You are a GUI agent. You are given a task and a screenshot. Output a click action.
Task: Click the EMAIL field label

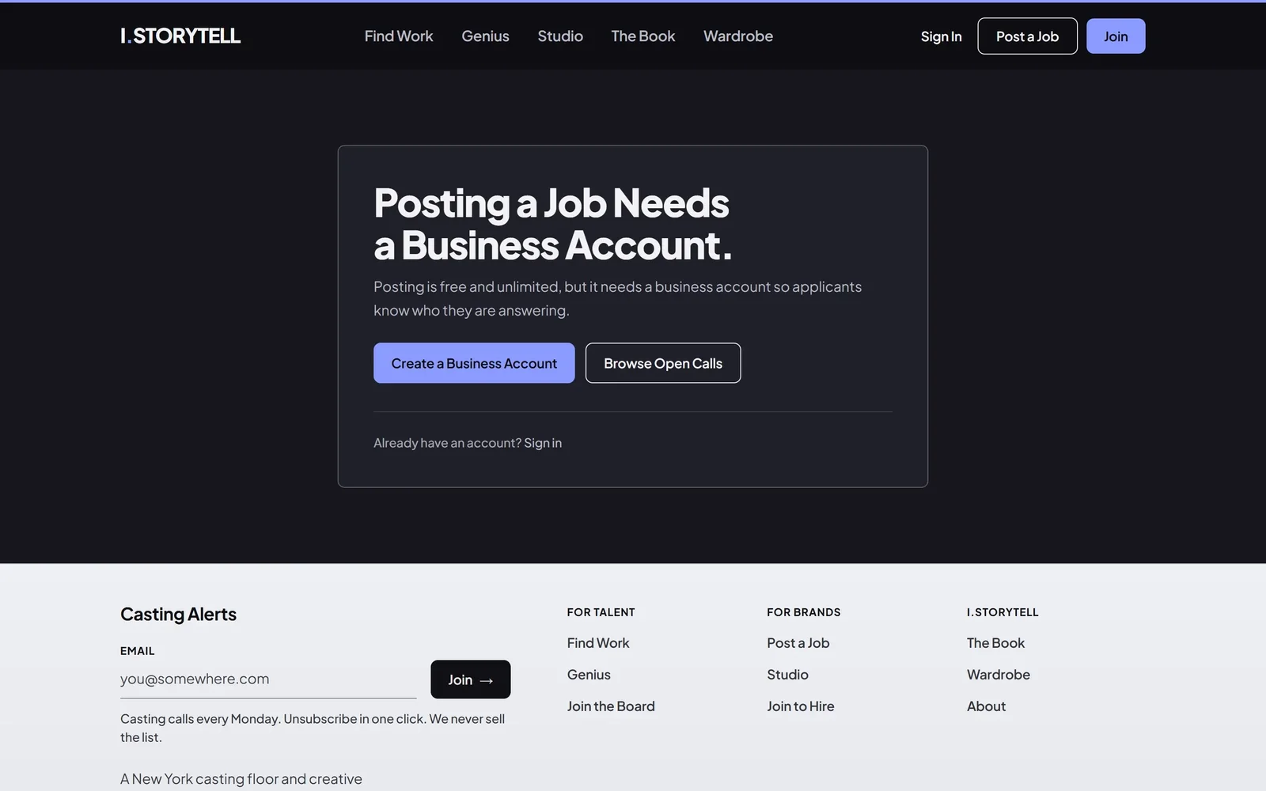(x=138, y=651)
